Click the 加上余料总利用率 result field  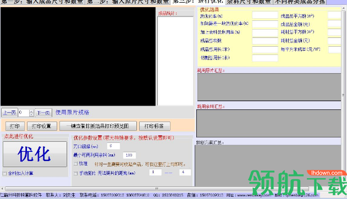click(265, 32)
